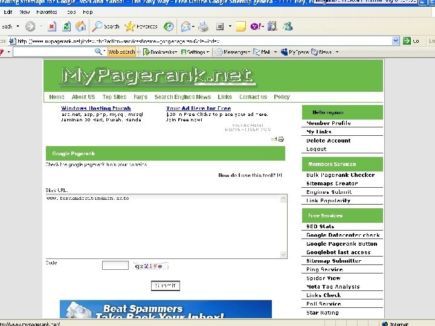Click the Research books icon in toolbar

point(272,27)
